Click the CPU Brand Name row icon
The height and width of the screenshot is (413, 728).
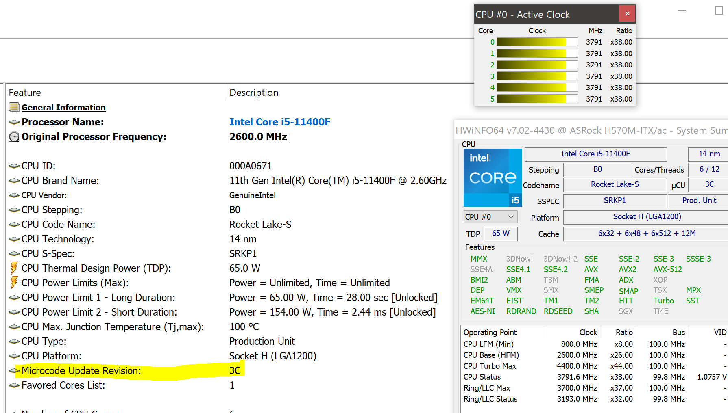[14, 180]
